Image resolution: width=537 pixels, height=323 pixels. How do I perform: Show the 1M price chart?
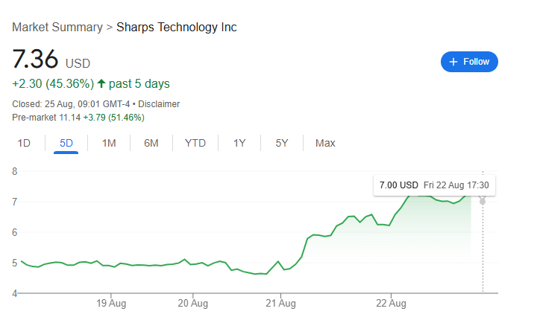[109, 143]
